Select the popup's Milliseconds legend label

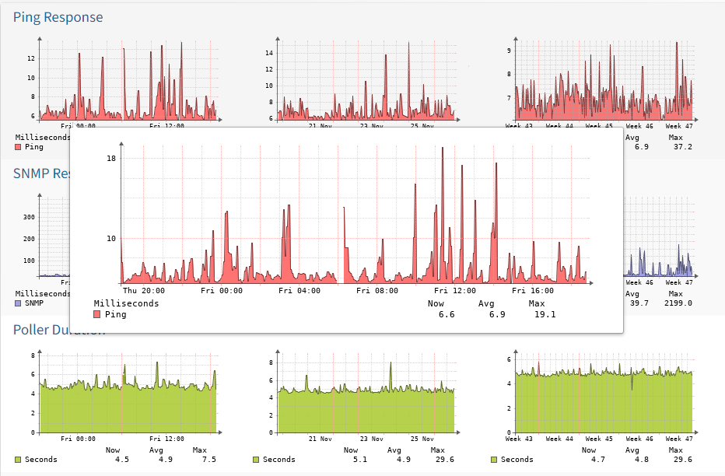point(126,303)
